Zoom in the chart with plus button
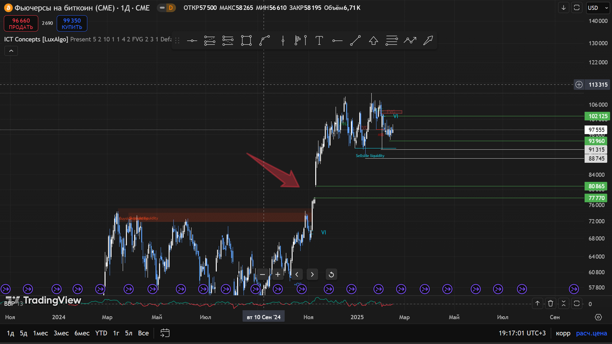 pyautogui.click(x=278, y=275)
